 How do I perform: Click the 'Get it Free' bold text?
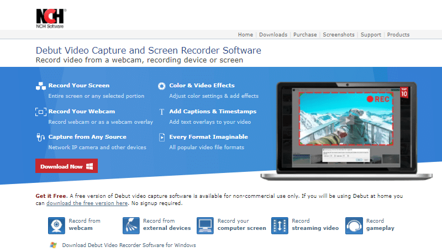click(51, 196)
